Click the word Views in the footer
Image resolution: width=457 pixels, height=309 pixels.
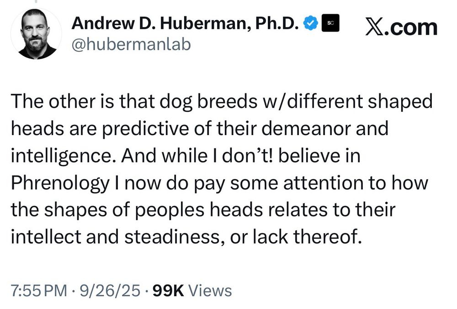point(210,291)
